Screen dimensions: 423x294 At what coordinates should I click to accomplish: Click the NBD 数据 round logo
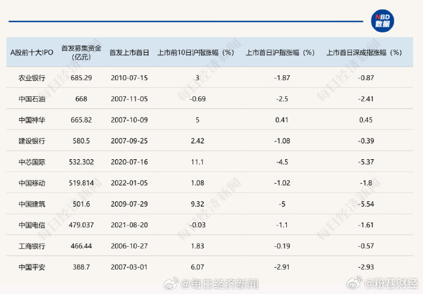(x=383, y=21)
